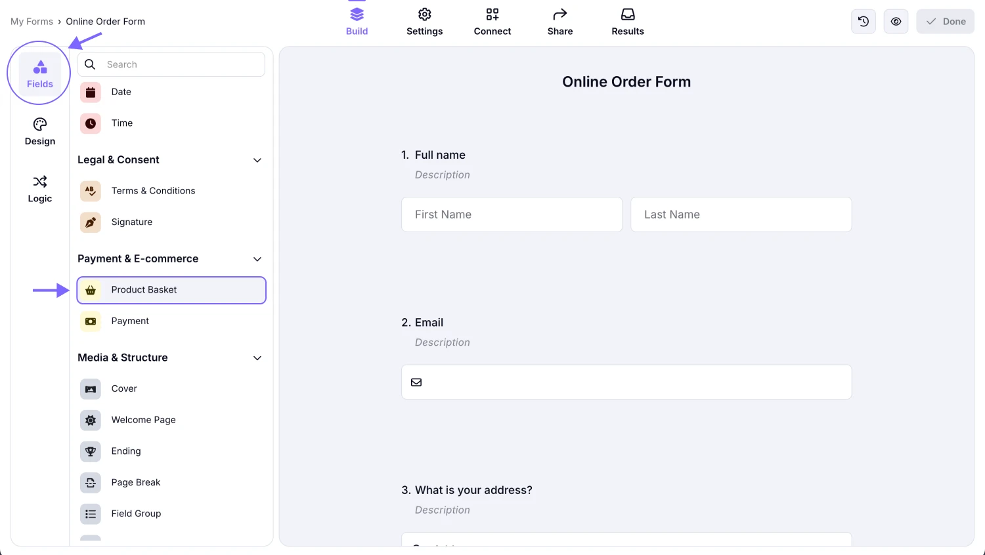Select the Date field icon
This screenshot has width=985, height=555.
point(90,92)
